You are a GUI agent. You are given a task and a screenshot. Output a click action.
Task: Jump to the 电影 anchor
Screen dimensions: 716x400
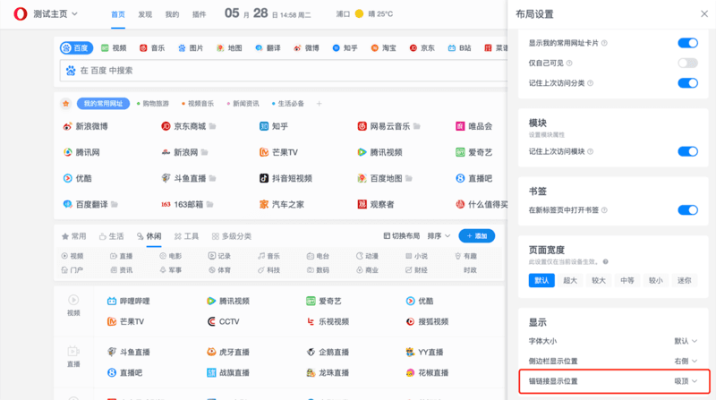(171, 256)
